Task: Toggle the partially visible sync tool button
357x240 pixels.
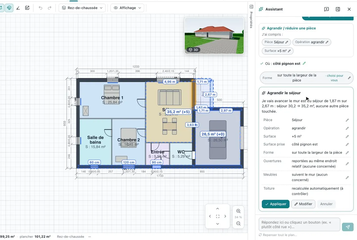Action: coord(1,8)
